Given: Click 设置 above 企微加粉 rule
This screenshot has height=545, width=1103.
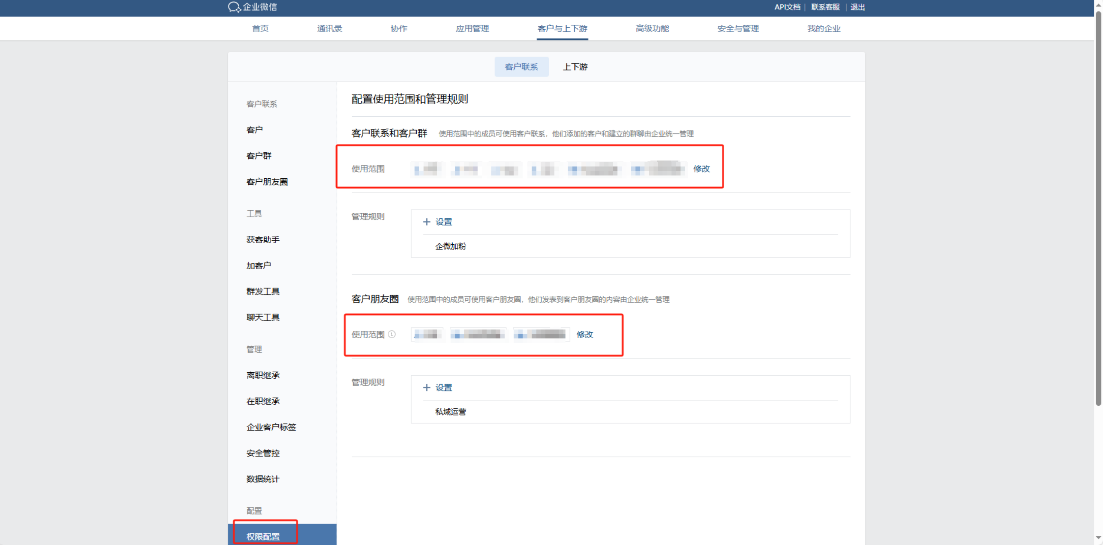Looking at the screenshot, I should (x=444, y=221).
